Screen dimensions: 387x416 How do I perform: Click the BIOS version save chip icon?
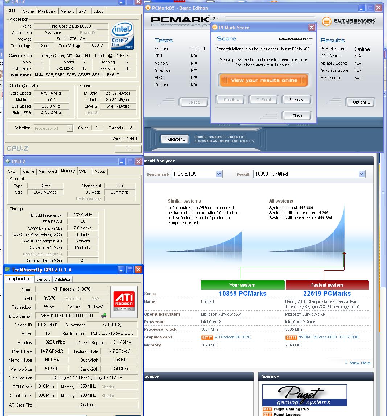pos(104,316)
